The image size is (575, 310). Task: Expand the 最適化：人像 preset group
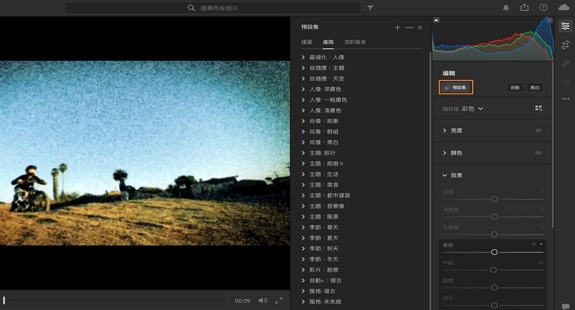pyautogui.click(x=303, y=58)
